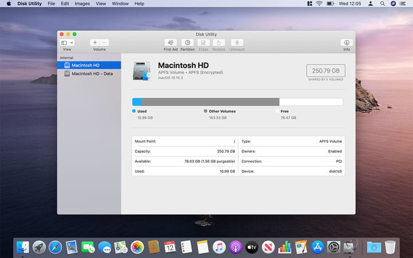
Task: Open Spotlight search in menu bar
Action: click(x=383, y=3)
